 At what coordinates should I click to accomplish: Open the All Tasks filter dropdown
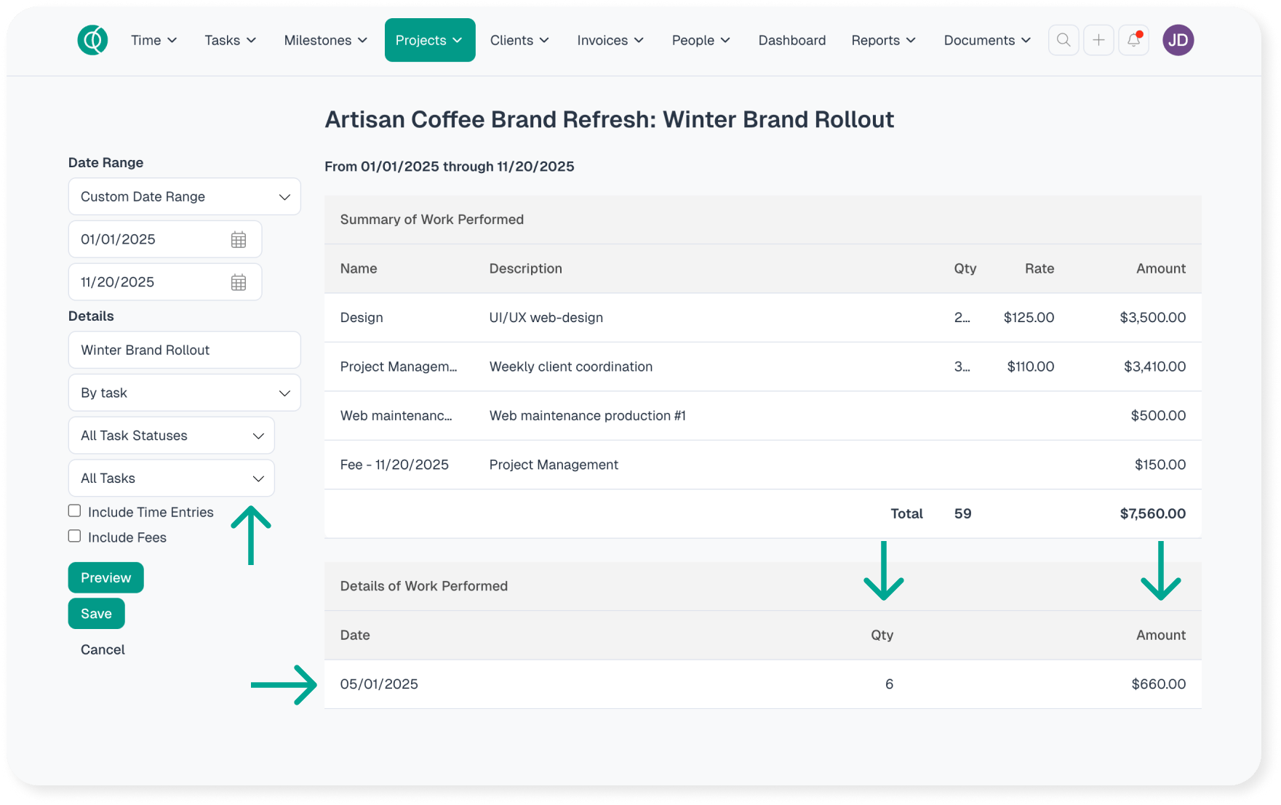pos(172,478)
